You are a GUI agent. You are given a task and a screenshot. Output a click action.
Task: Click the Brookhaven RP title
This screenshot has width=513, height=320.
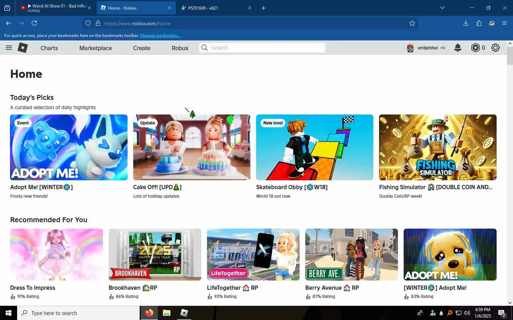pyautogui.click(x=133, y=288)
